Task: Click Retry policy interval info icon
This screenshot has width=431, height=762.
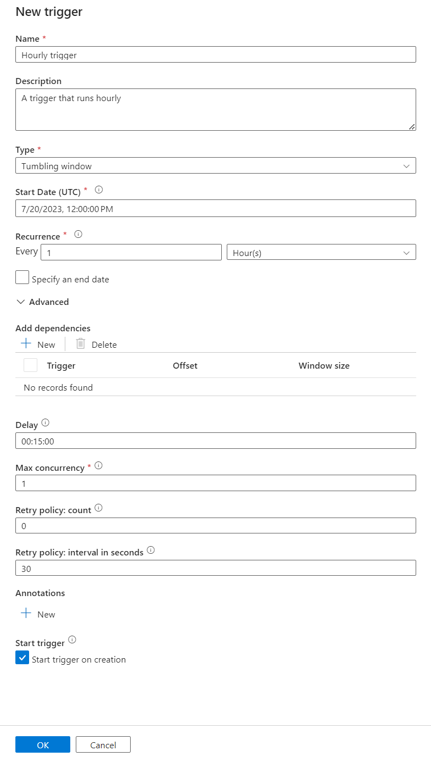Action: tap(151, 550)
